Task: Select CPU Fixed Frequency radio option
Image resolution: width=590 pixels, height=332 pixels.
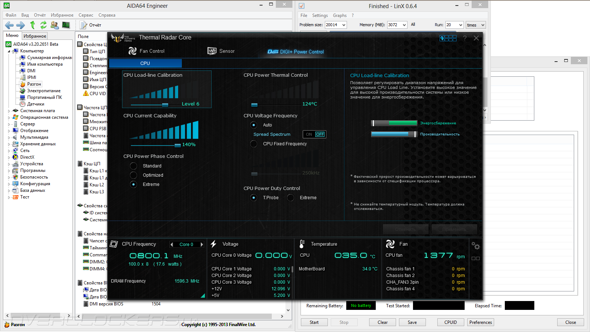Action: (254, 144)
